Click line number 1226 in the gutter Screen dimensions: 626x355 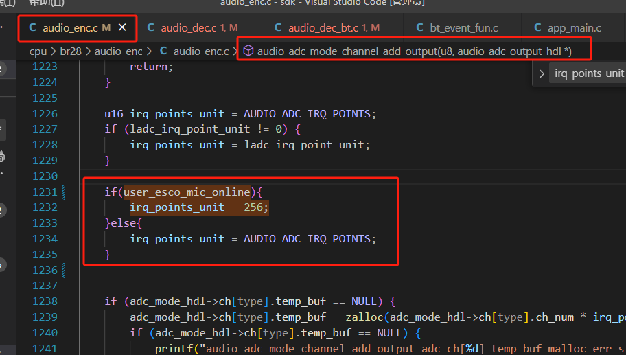[45, 114]
